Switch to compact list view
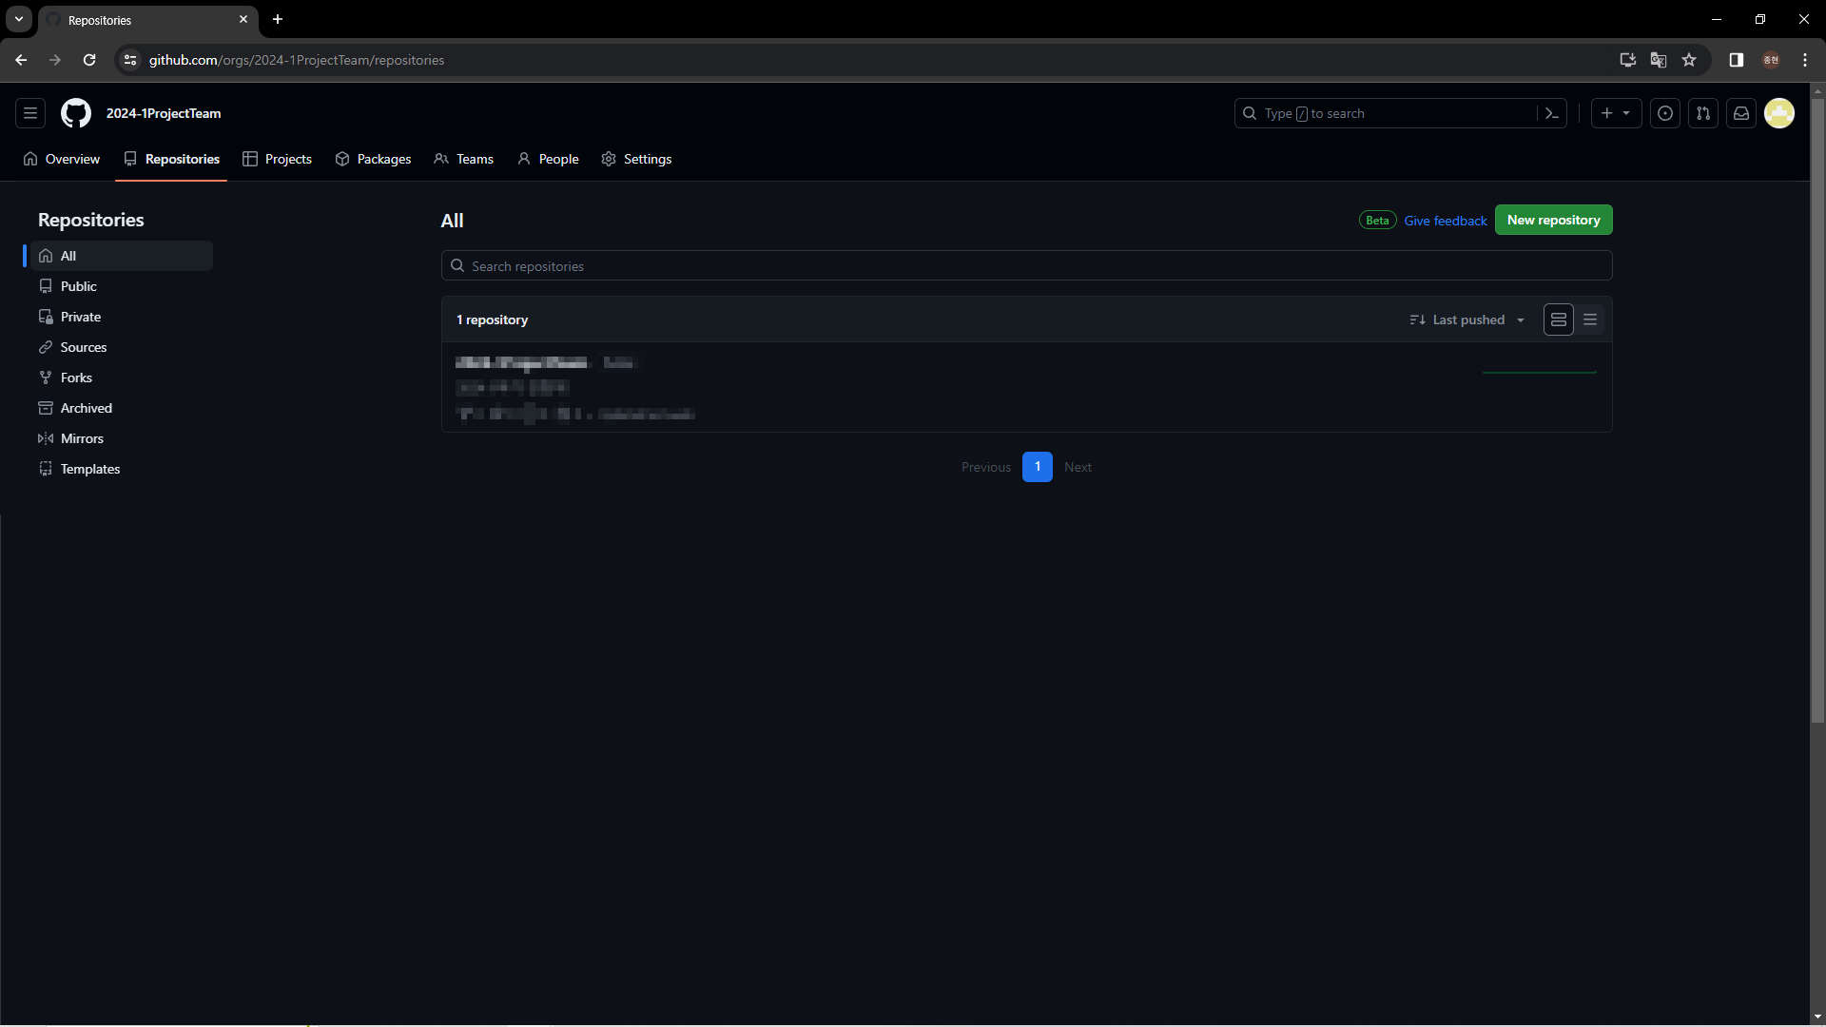The width and height of the screenshot is (1826, 1027). point(1590,320)
